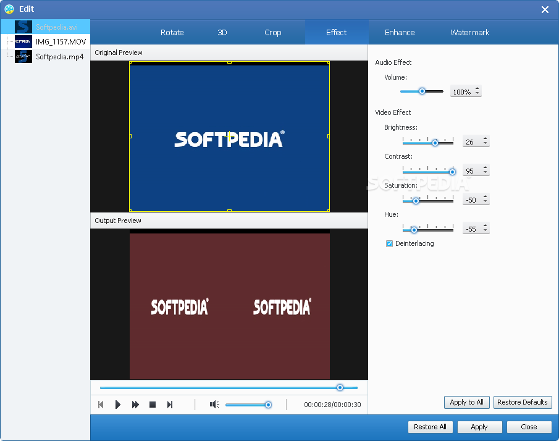Click the top-center crop handle in Original Preview
This screenshot has width=559, height=441.
[229, 62]
